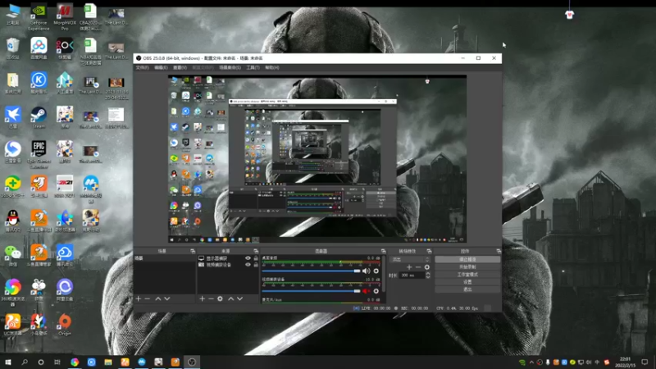Remove the selected scene with the minus icon
Screen dimensions: 656x369
pos(148,298)
